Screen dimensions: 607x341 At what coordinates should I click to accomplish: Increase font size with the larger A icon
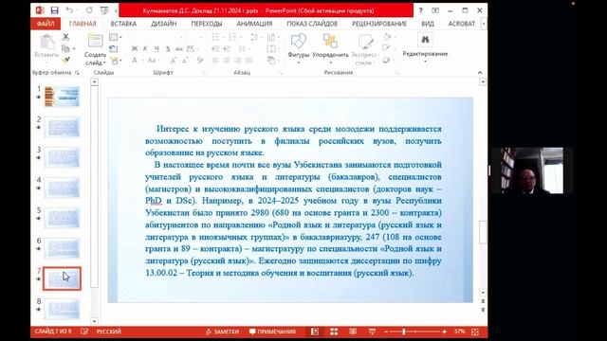(x=174, y=61)
